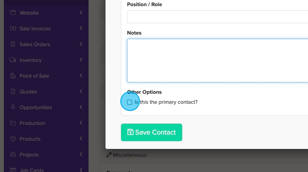The width and height of the screenshot is (308, 172).
Task: Click the Products box icon
Action: tap(13, 139)
